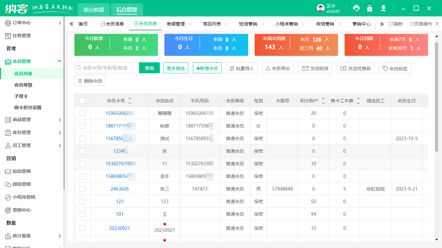Viewport: 442px width, 248px height.
Task: Open 会员标签 member tags
Action: coord(395,68)
